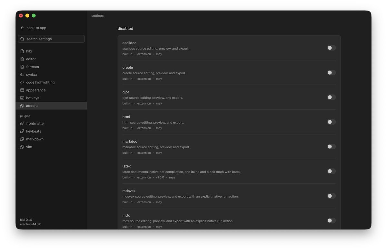Click the latex extension name

tap(126, 166)
